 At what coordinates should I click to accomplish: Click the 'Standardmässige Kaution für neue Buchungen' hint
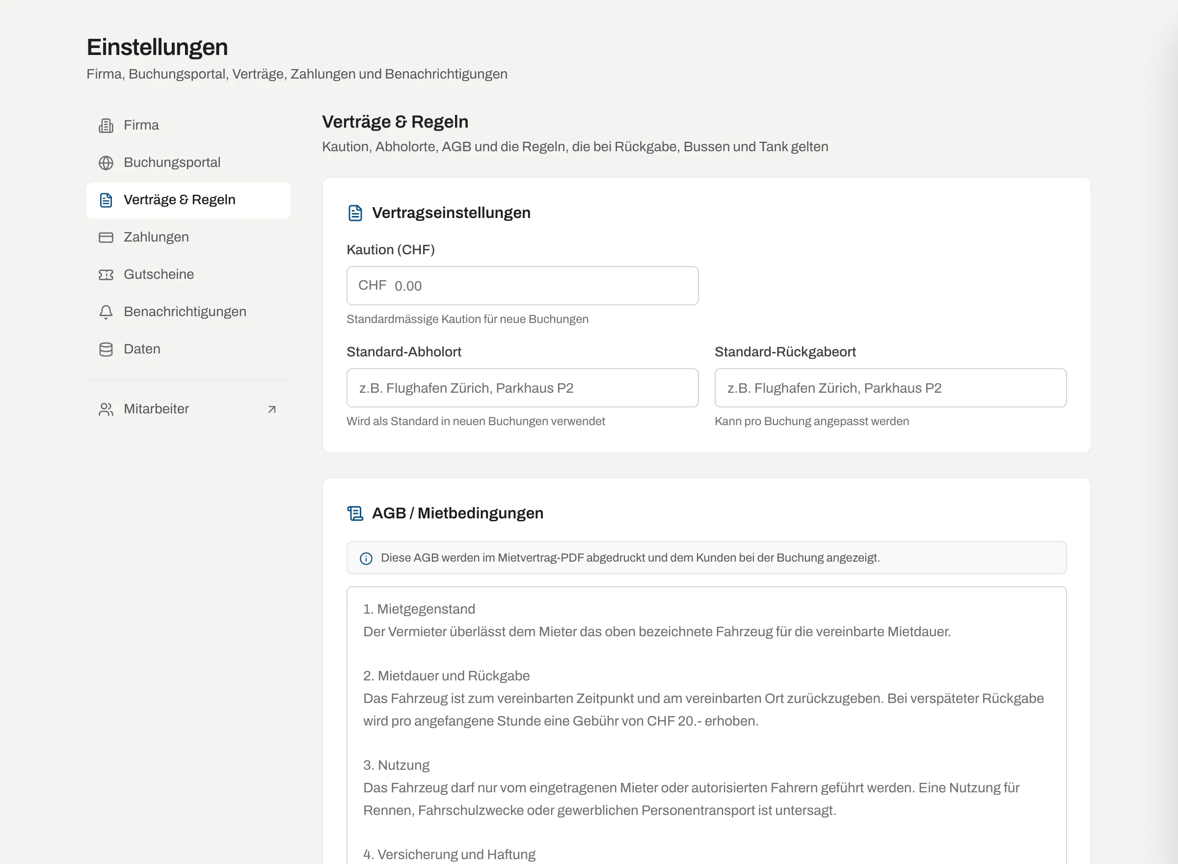pyautogui.click(x=467, y=319)
